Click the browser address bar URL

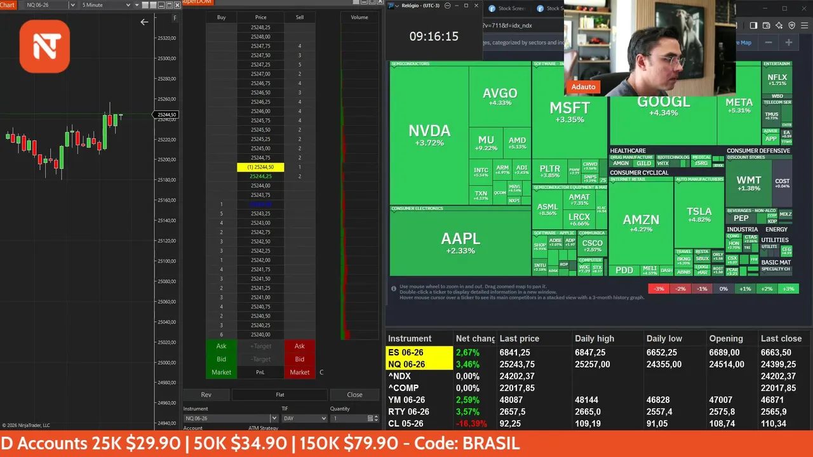pos(507,25)
